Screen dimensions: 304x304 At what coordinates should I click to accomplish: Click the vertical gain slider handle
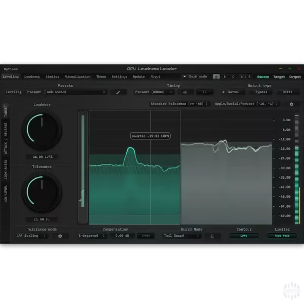click(83, 191)
